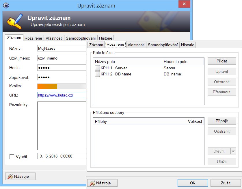Cancel with the Zrušit button
The image size is (242, 189).
click(226, 183)
